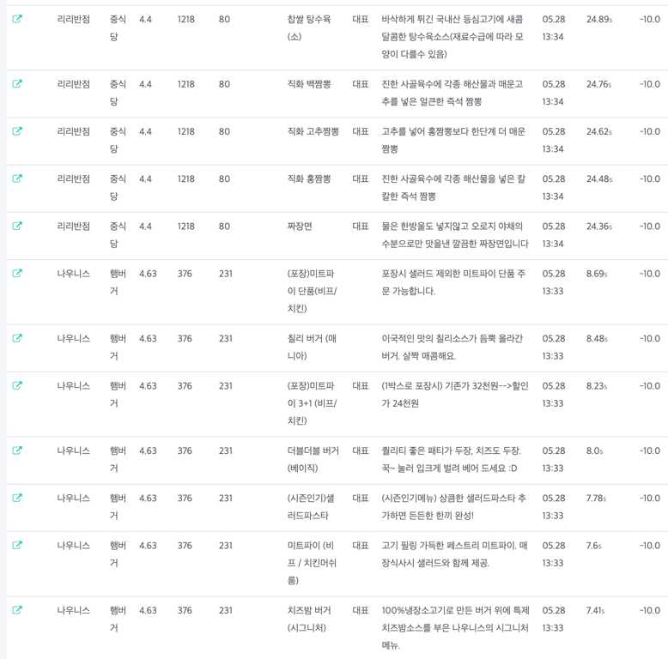This screenshot has height=659, width=668.
Task: Open external link for 찹쌀 탕수육 (소) row
Action: 17,19
